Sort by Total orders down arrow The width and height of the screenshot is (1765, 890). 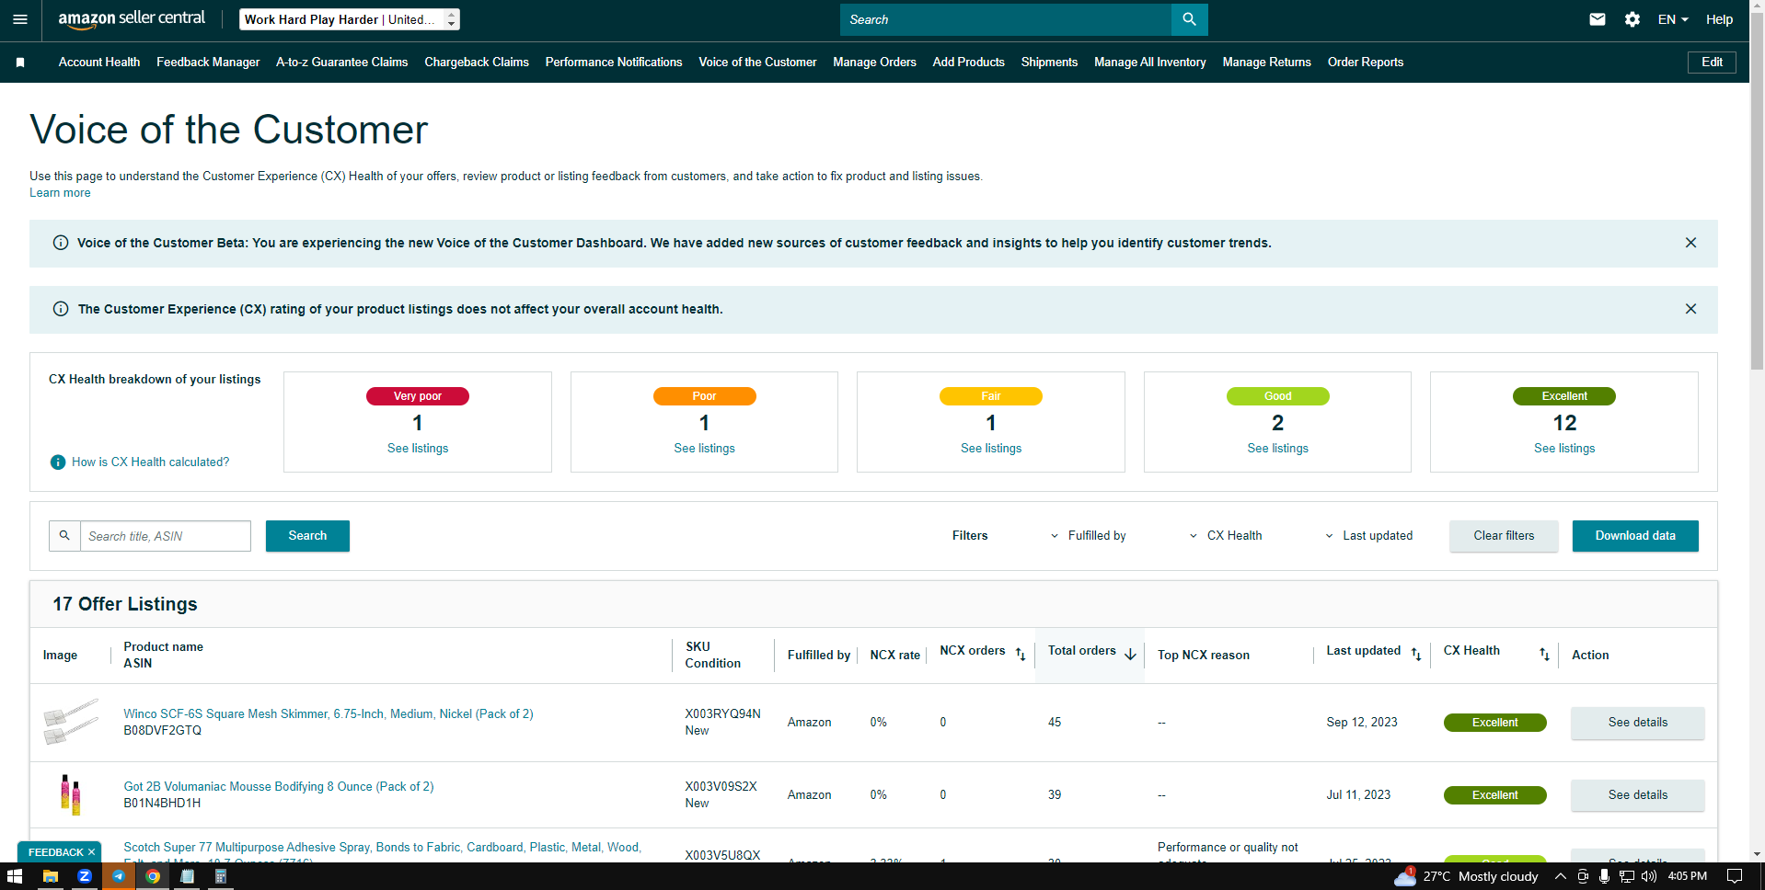click(x=1130, y=654)
